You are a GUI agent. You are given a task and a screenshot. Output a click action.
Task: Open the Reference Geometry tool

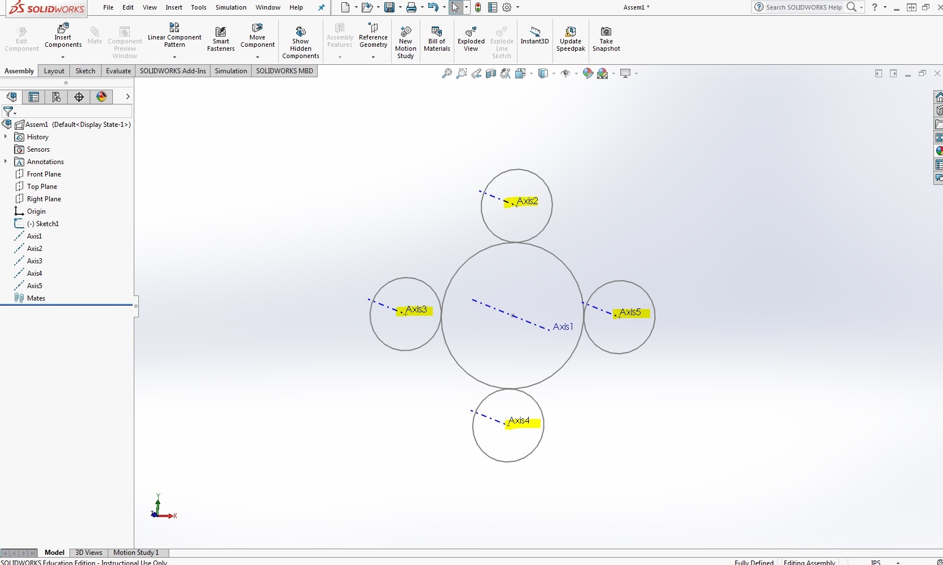[373, 36]
